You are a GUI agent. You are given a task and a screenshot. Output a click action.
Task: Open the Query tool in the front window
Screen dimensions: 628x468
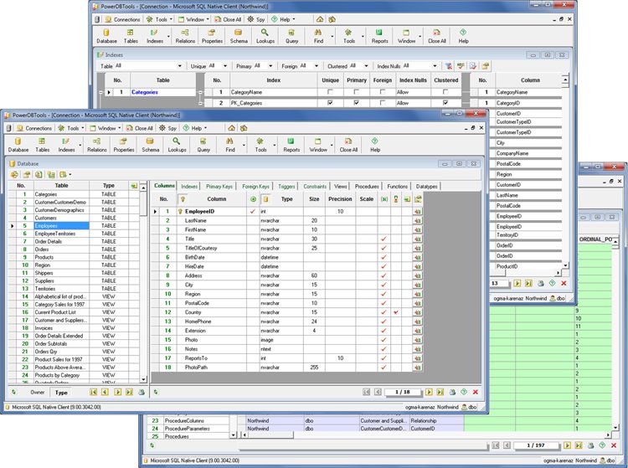click(x=203, y=145)
